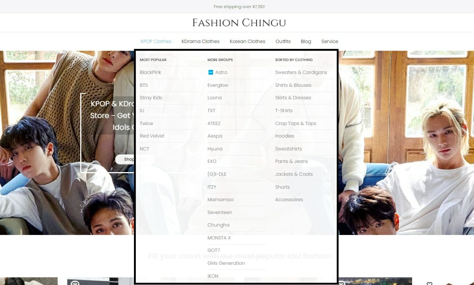
Task: Open the Service menu
Action: pyautogui.click(x=329, y=42)
